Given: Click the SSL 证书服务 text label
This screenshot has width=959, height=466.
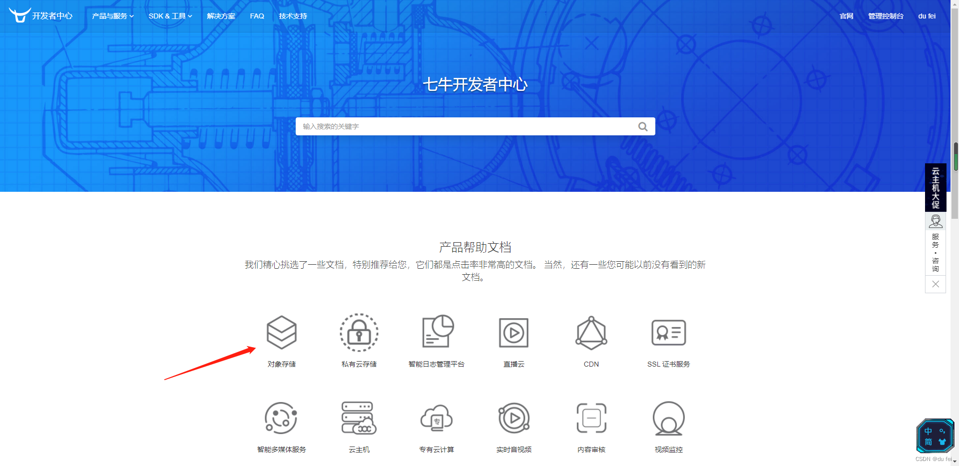Looking at the screenshot, I should (669, 364).
